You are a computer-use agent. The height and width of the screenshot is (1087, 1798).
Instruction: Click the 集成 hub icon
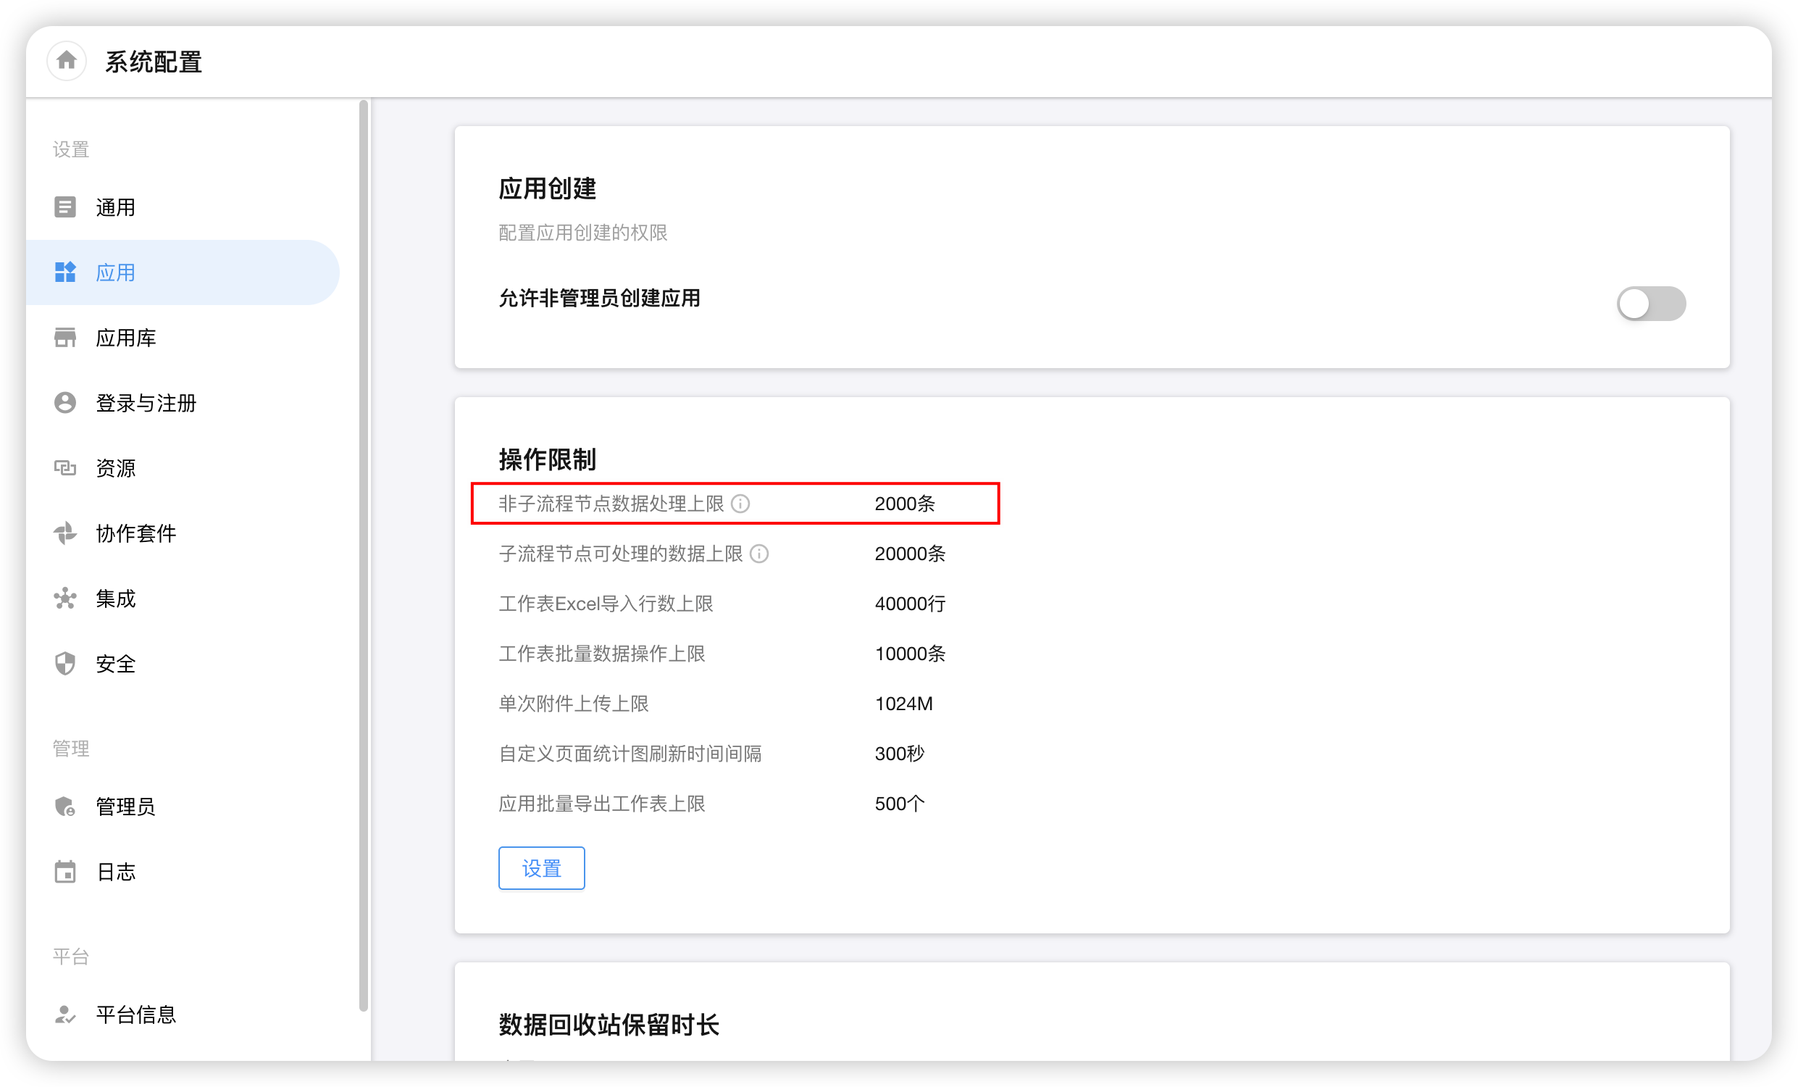(65, 599)
